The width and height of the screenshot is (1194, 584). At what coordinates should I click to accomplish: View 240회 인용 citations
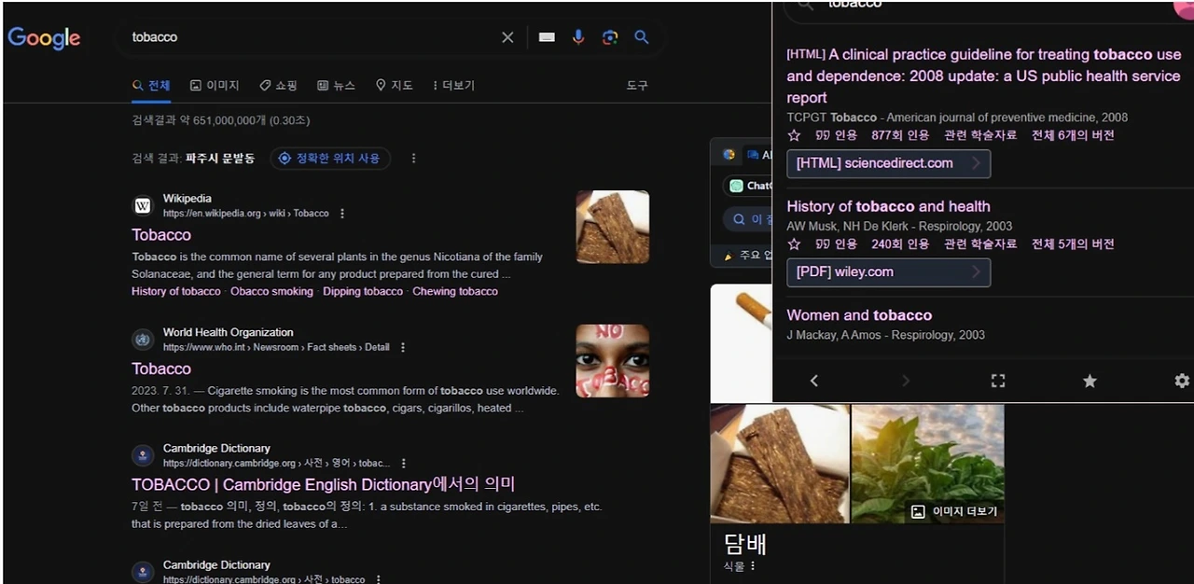pyautogui.click(x=900, y=244)
